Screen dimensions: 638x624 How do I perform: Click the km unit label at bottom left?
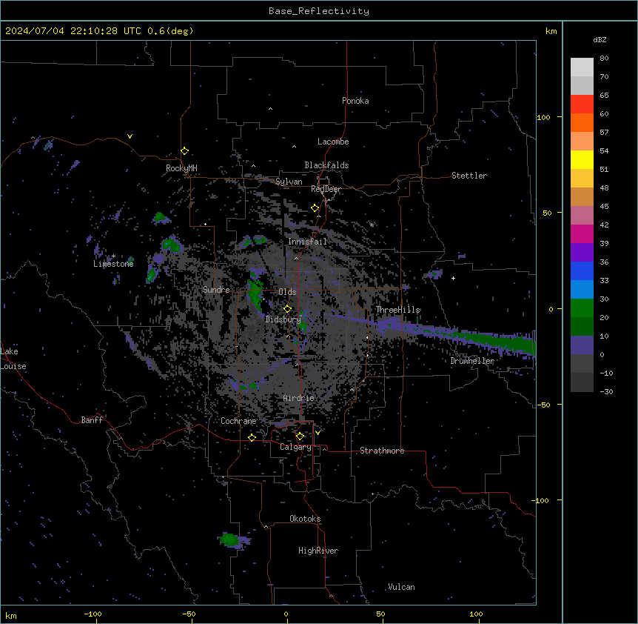point(11,615)
